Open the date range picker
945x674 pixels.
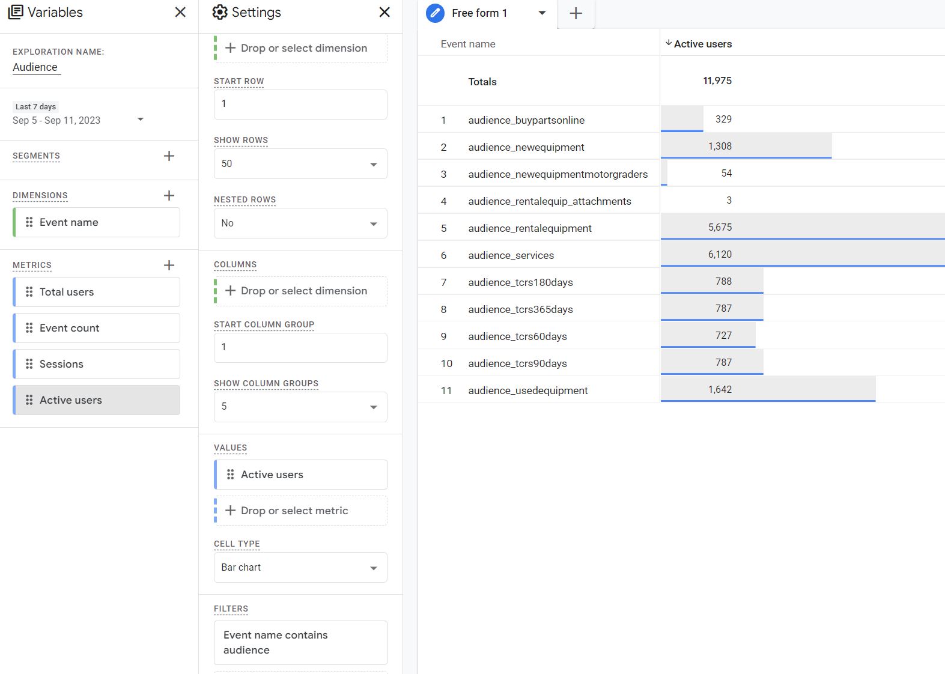click(x=78, y=120)
